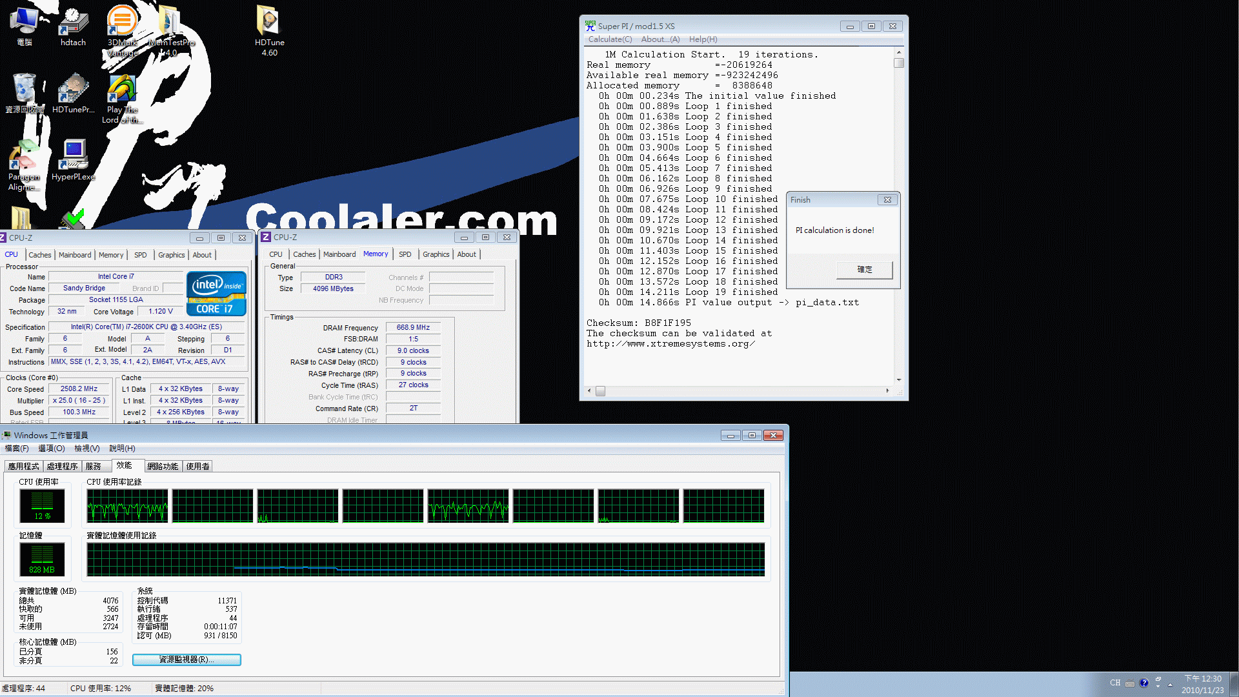
Task: Click the Super PI horizontal scrollbar thumb
Action: point(600,391)
